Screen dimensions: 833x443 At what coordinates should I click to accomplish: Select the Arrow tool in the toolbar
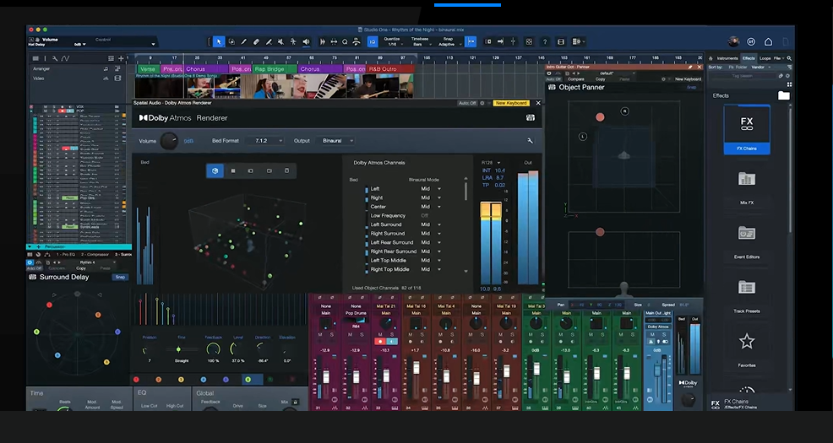pos(218,41)
